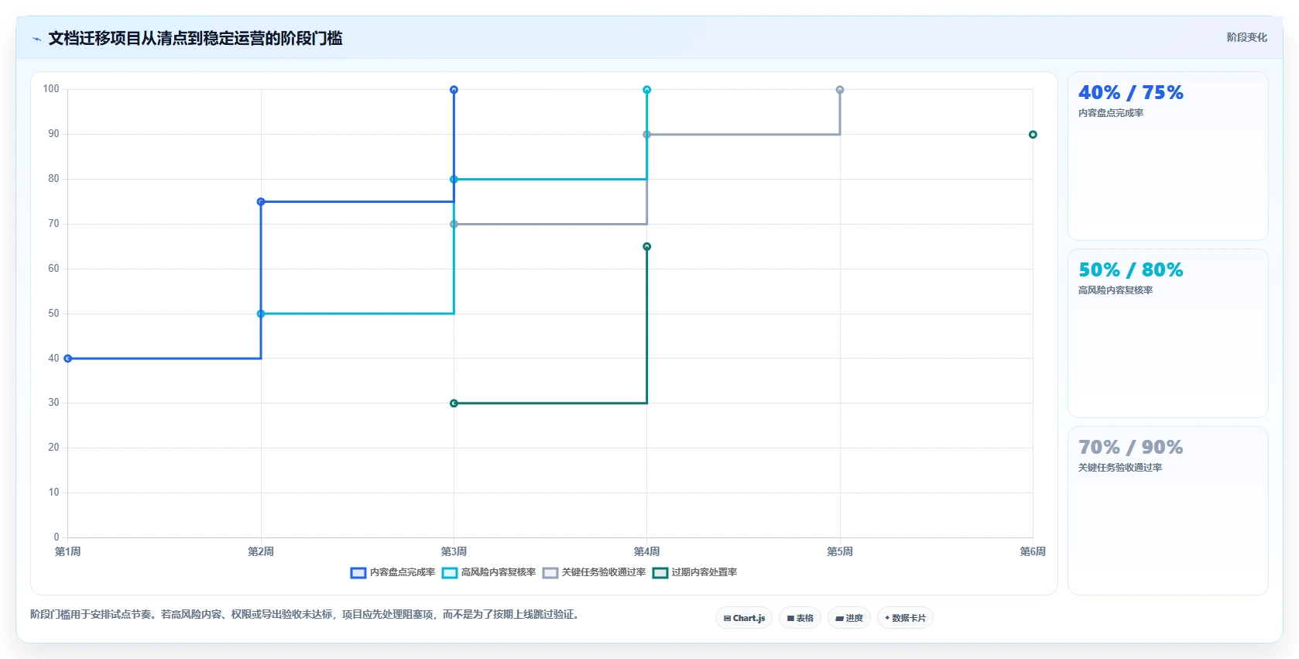Image resolution: width=1299 pixels, height=659 pixels.
Task: Toggle the 关键任务验收通过率 legend series
Action: click(594, 572)
